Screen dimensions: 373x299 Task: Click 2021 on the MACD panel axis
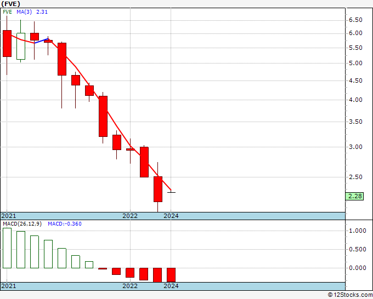[x=9, y=286]
